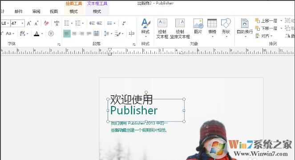Click the enclosed character circle icon
295x160 pixels.
pyautogui.click(x=51, y=34)
